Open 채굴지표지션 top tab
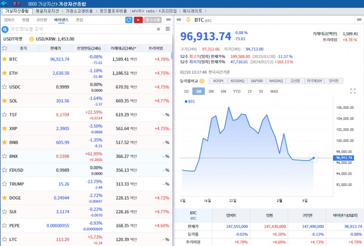 (47, 11)
